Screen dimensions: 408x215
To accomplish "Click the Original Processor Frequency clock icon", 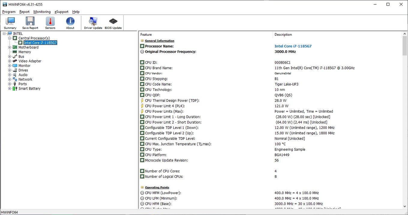I will (x=142, y=52).
